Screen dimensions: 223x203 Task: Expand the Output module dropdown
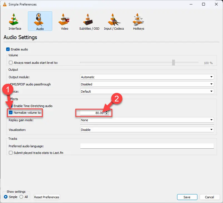147,77
